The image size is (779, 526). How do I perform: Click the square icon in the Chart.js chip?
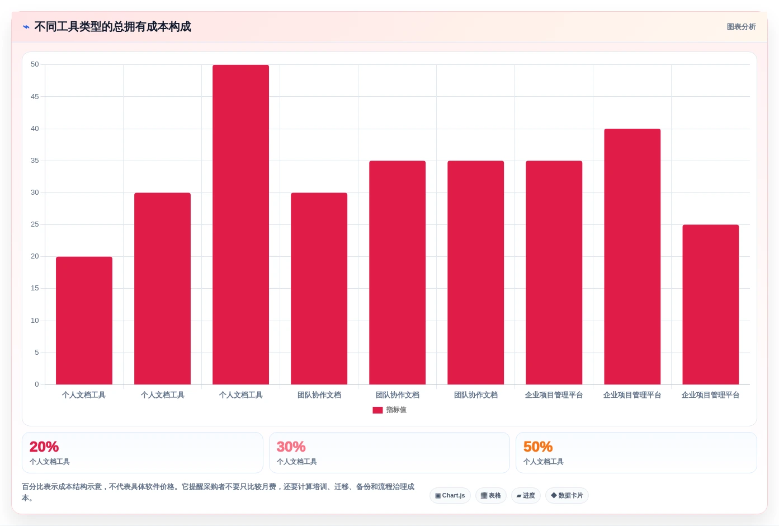438,496
